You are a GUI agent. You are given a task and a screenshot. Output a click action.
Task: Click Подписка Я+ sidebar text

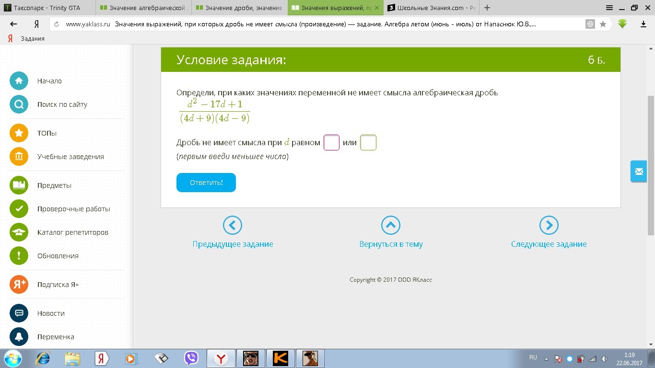tap(58, 285)
